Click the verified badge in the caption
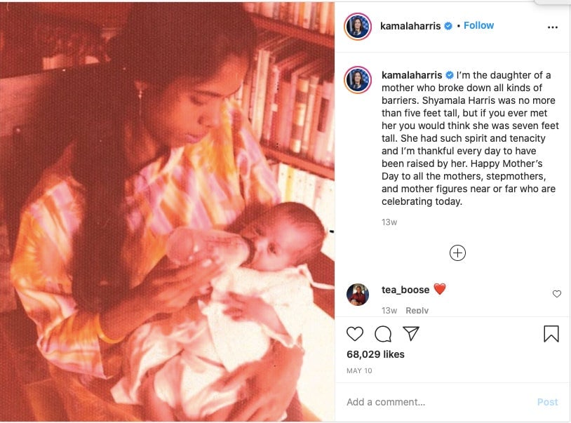The image size is (571, 423). 450,75
